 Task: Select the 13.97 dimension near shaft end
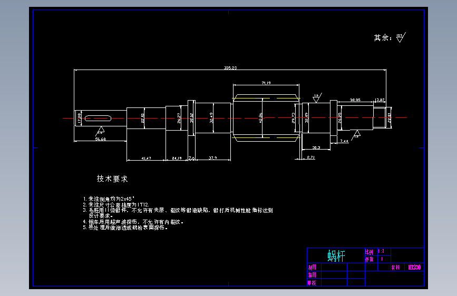[380, 100]
